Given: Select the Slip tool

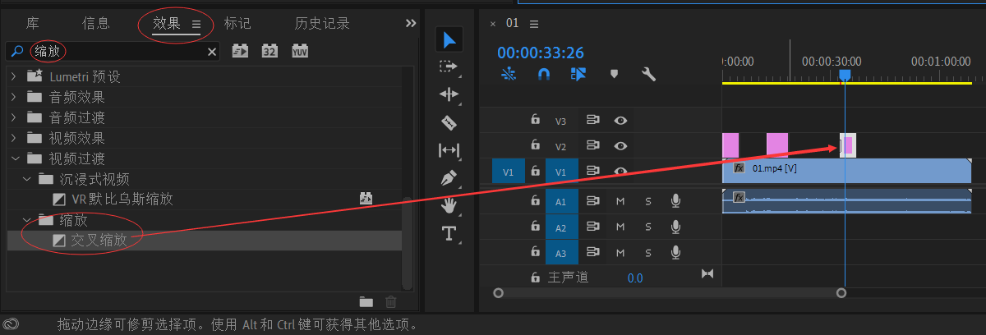Looking at the screenshot, I should tap(449, 150).
